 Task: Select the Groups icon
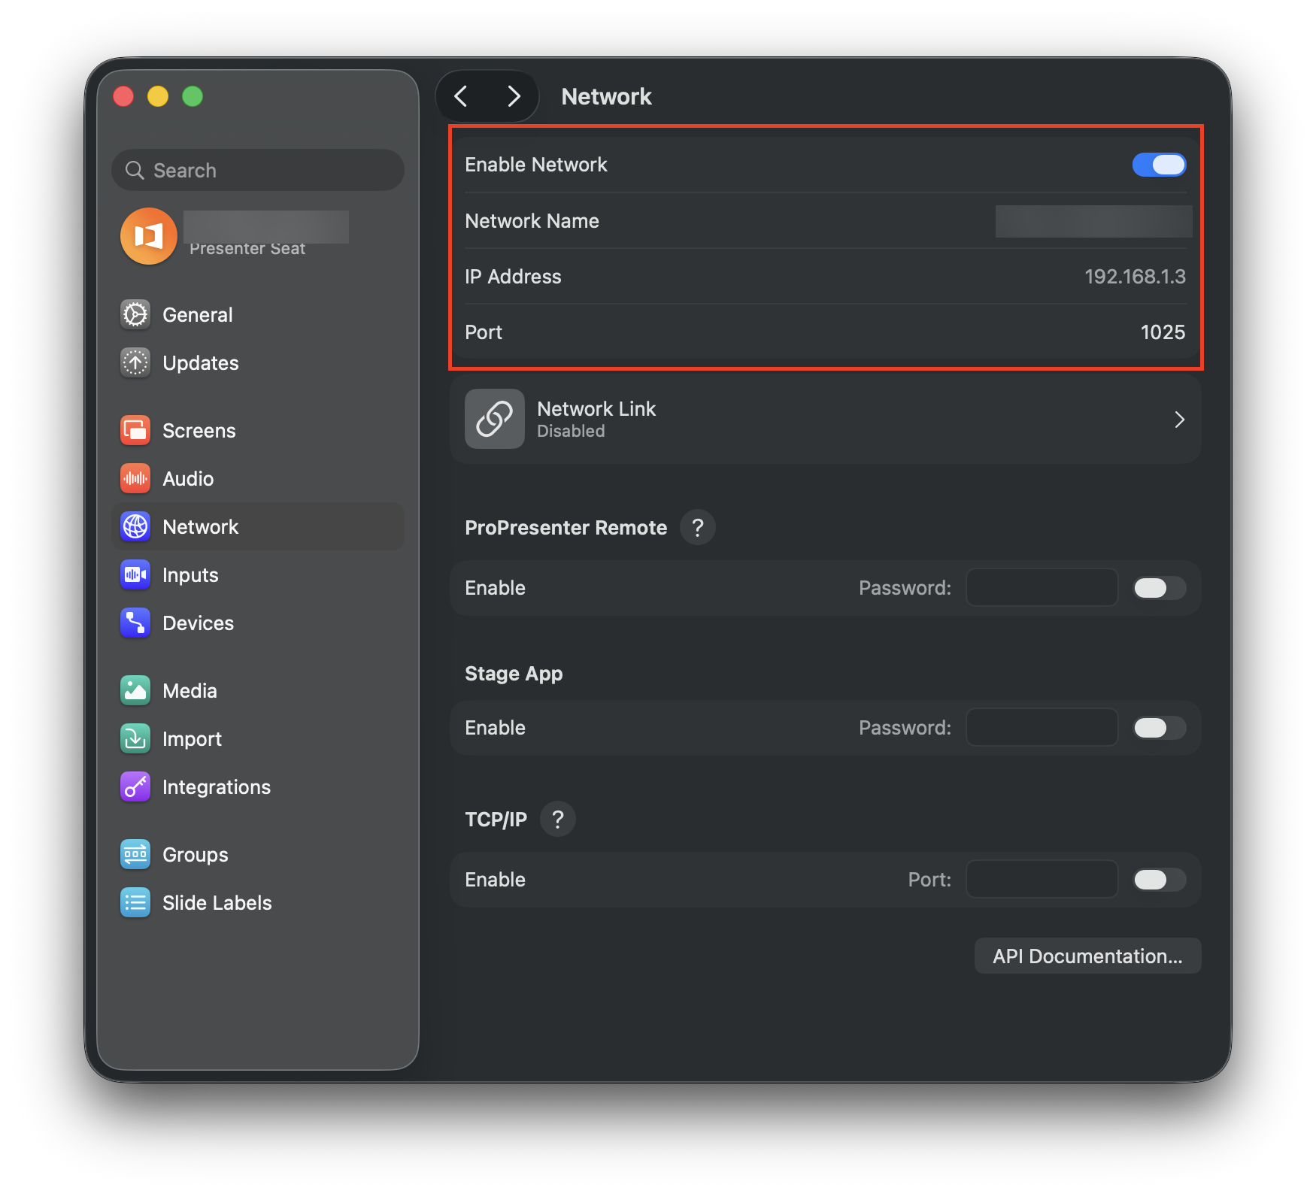point(135,854)
